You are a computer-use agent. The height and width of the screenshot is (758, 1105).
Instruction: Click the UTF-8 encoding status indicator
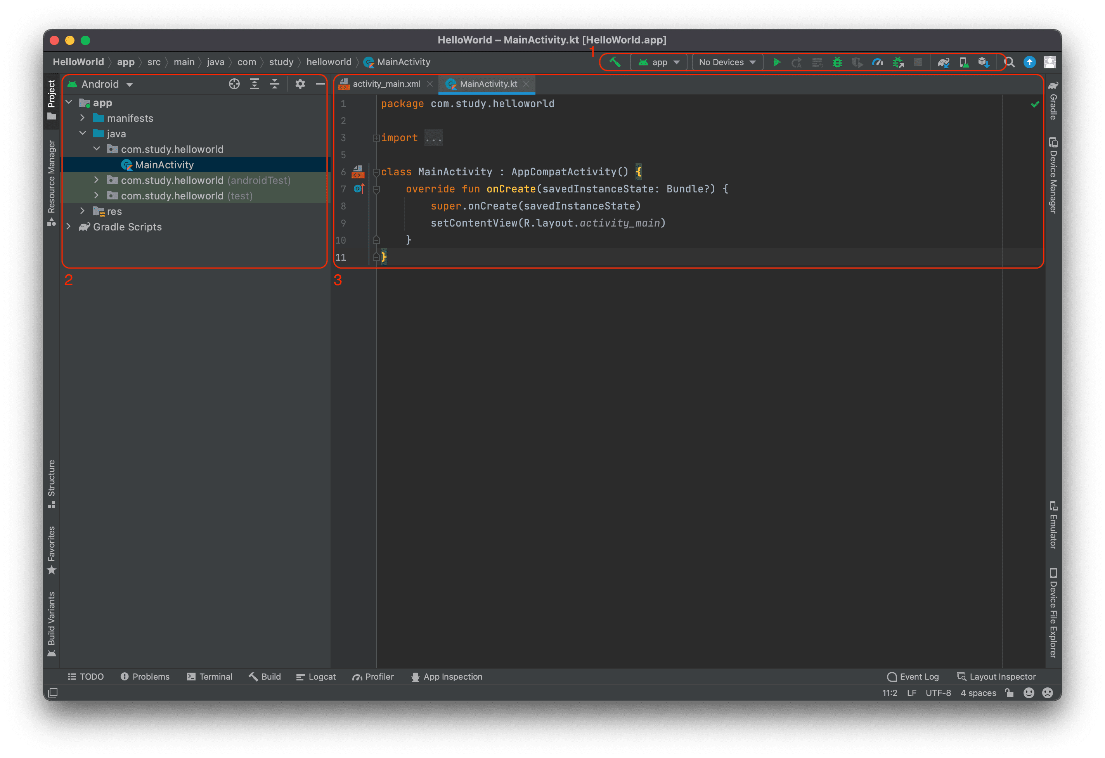pos(938,692)
